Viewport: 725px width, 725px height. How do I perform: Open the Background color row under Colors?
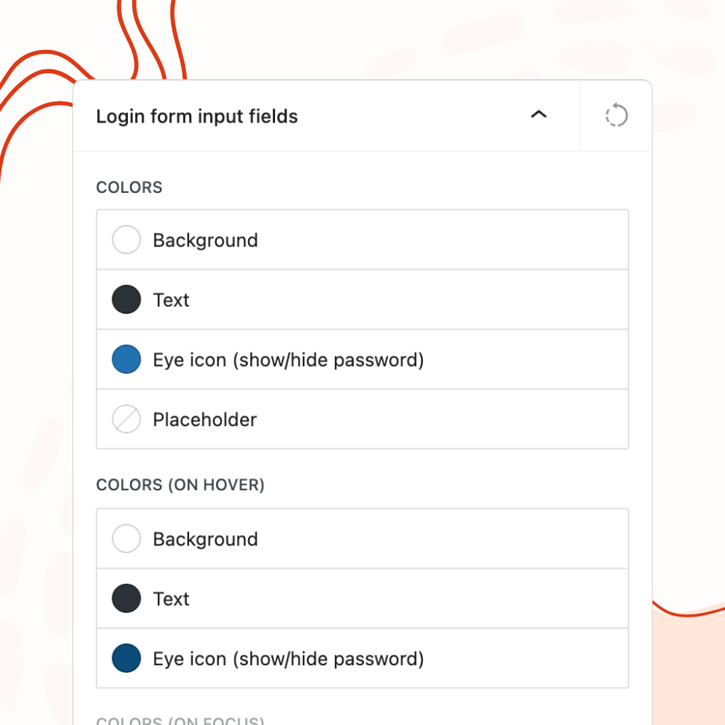point(206,240)
